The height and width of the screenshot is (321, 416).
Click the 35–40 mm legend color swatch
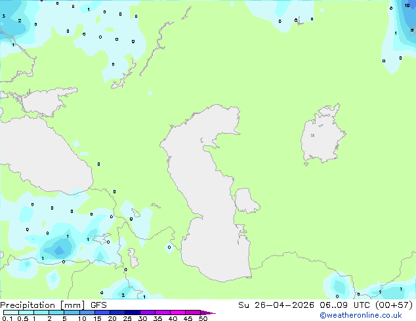pos(162,312)
